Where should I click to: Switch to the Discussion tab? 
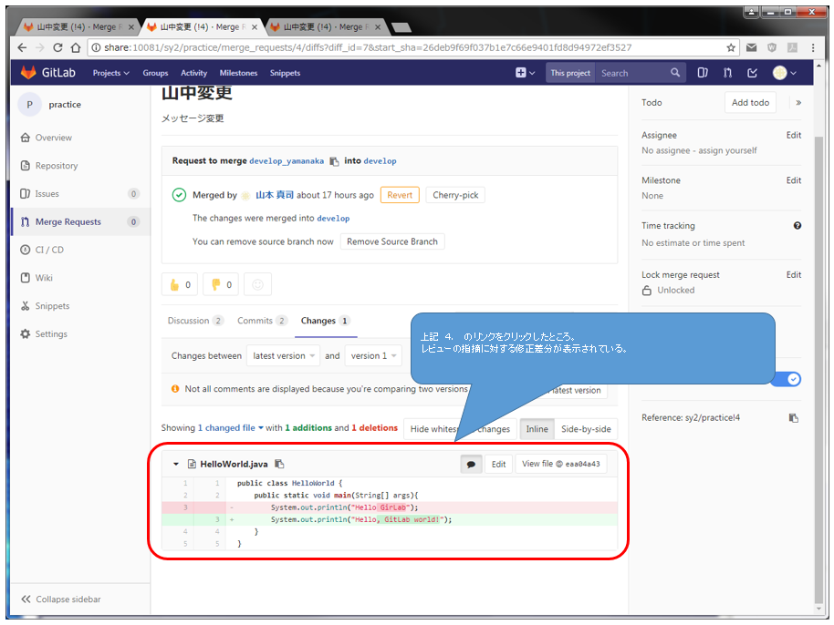click(x=189, y=321)
